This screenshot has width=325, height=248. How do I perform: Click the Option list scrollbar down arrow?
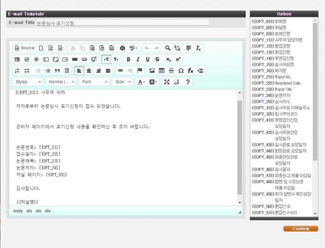315,213
